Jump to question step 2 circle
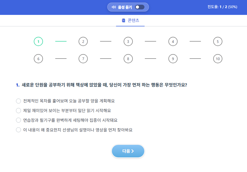This screenshot has height=172, width=247. point(83,42)
